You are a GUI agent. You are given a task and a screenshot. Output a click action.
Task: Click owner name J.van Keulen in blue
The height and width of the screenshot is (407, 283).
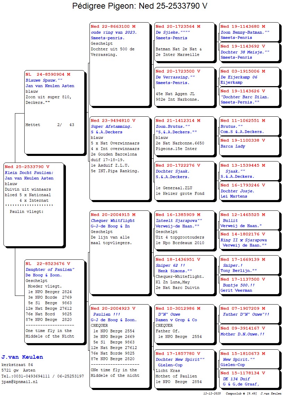point(22,357)
